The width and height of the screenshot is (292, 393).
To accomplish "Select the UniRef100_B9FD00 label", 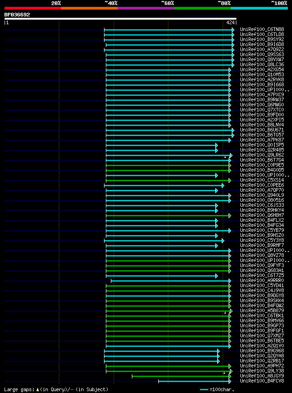I will pos(262,115).
